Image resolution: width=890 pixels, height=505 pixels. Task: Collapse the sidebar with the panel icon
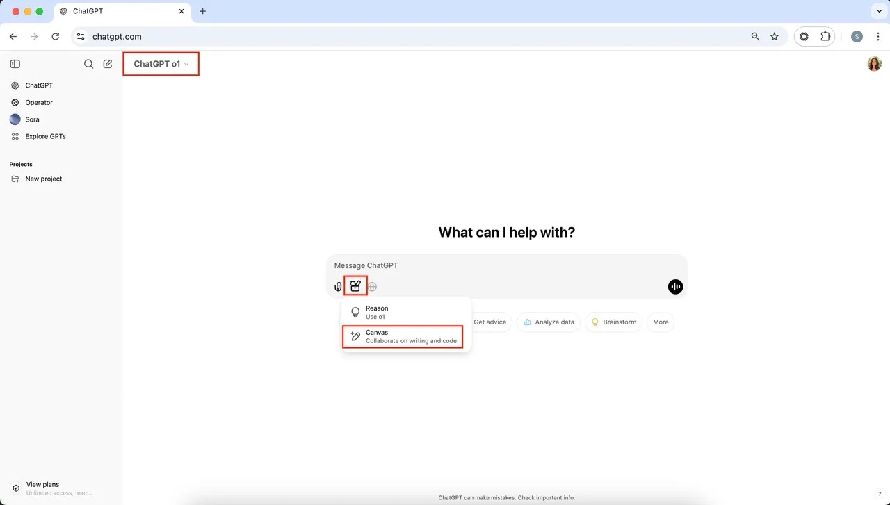coord(15,64)
